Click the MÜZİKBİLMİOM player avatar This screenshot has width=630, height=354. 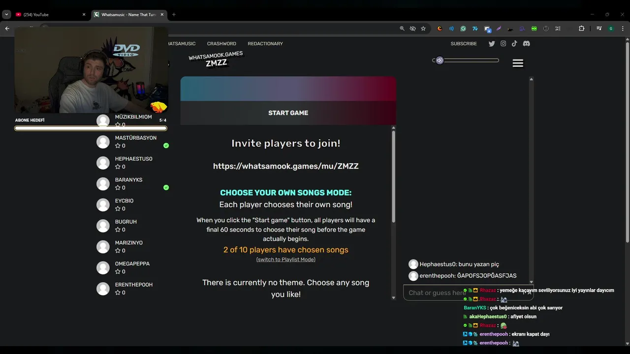pos(103,121)
